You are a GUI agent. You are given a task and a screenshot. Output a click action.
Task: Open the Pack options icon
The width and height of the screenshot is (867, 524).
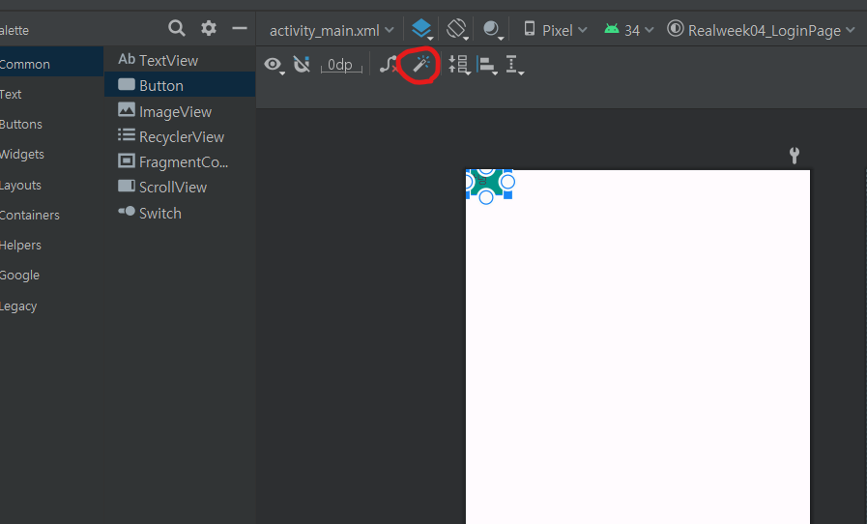pos(459,65)
